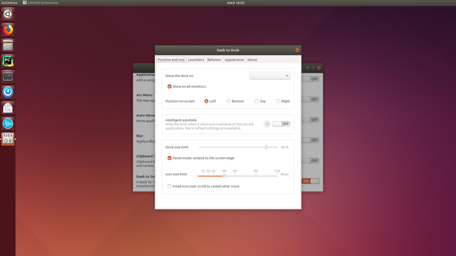Toggle Blyr extension switch in background window
The image size is (456, 256).
[310, 141]
